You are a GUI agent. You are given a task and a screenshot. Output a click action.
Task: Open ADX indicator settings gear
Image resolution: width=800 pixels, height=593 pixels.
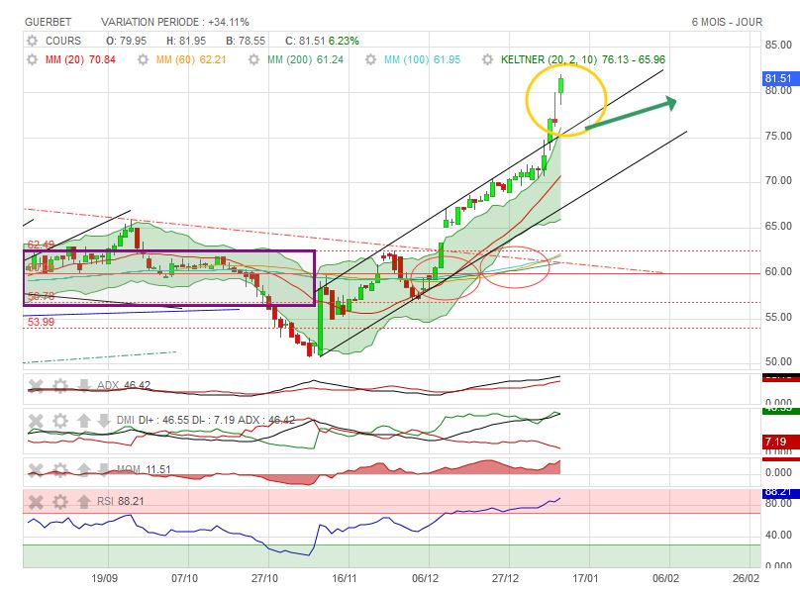click(60, 386)
